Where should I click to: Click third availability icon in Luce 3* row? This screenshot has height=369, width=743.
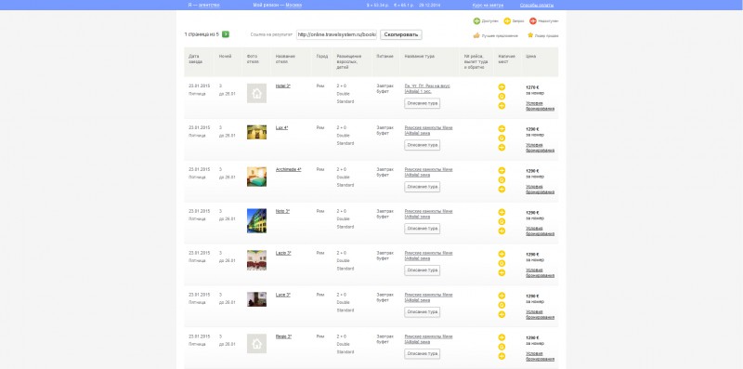click(502, 314)
